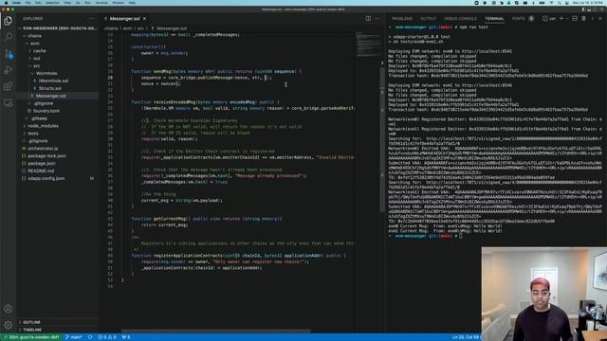Viewport: 607px width, 341px height.
Task: Expand the out folder
Action: coord(37,59)
